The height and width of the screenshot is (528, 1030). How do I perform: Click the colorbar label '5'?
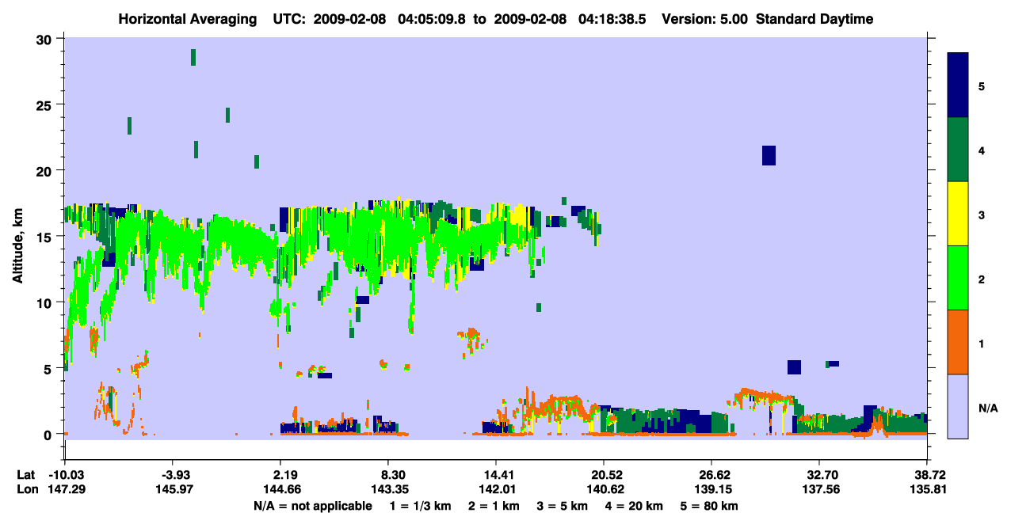(x=982, y=85)
